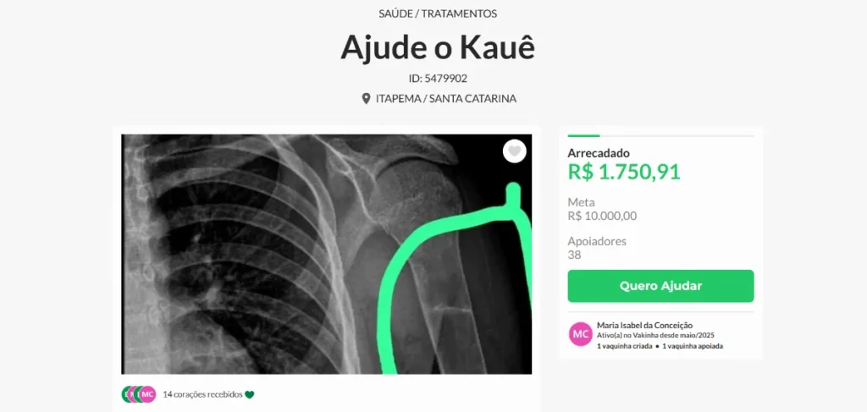Click the green heart next to corações recebidos
Image resolution: width=867 pixels, height=412 pixels.
coord(250,394)
